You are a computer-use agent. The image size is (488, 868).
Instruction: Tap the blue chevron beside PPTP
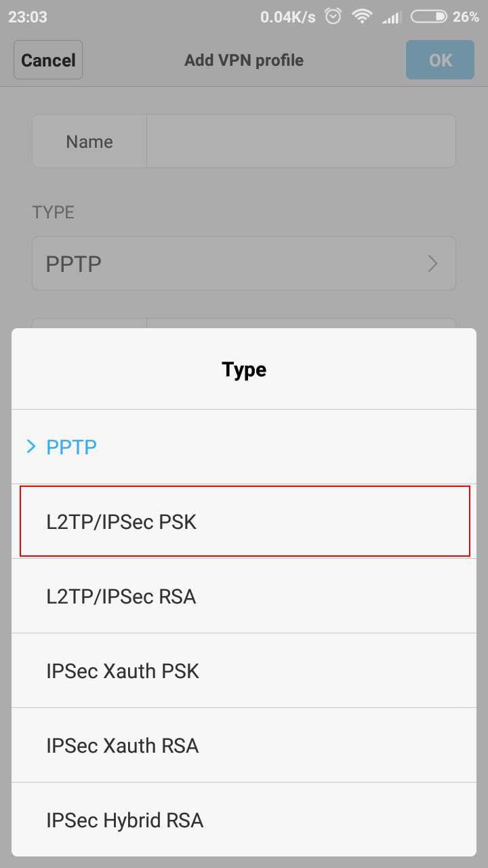tap(30, 447)
